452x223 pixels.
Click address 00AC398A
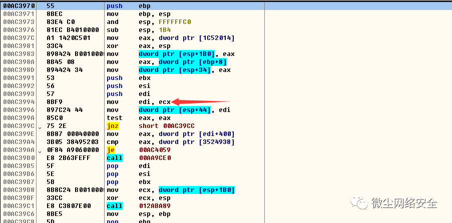coord(19,62)
